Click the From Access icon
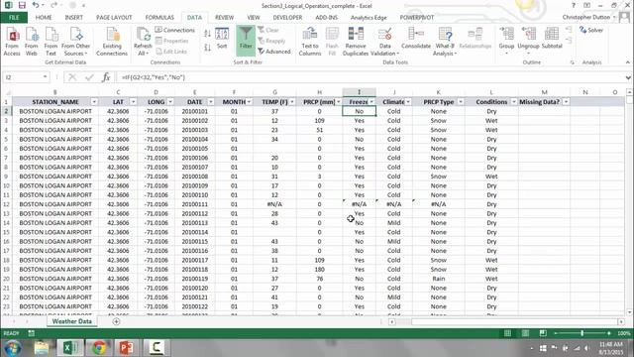634x357 pixels. pos(12,42)
